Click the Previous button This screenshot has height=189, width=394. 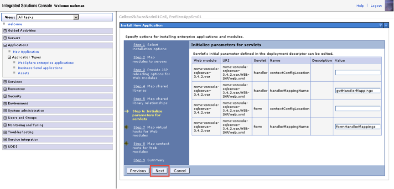[x=138, y=171]
